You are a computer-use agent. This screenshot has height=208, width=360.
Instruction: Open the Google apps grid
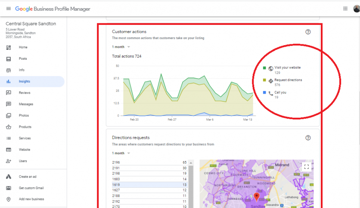[345, 9]
